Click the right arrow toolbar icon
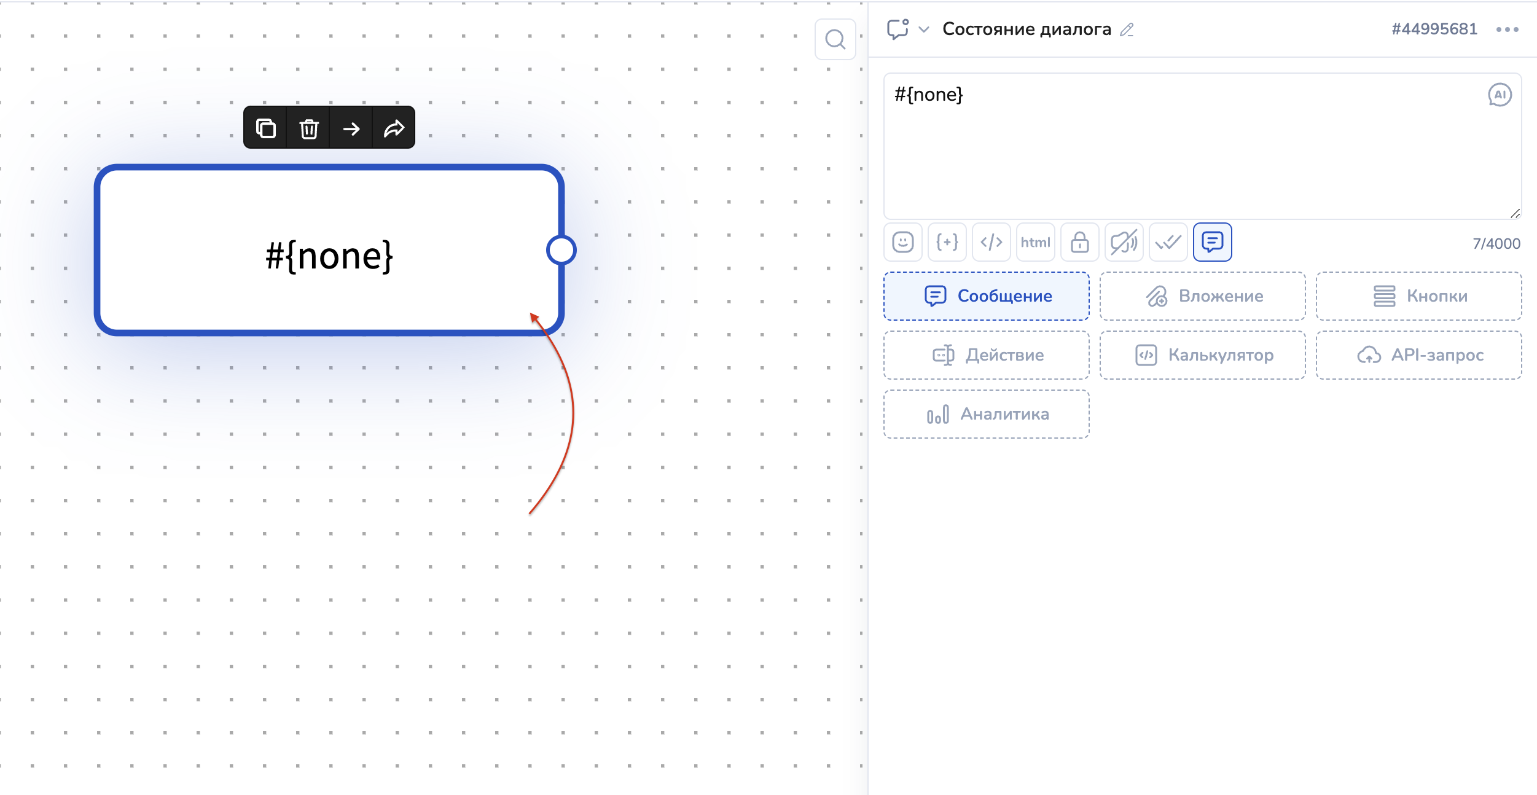1537x795 pixels. pyautogui.click(x=351, y=128)
